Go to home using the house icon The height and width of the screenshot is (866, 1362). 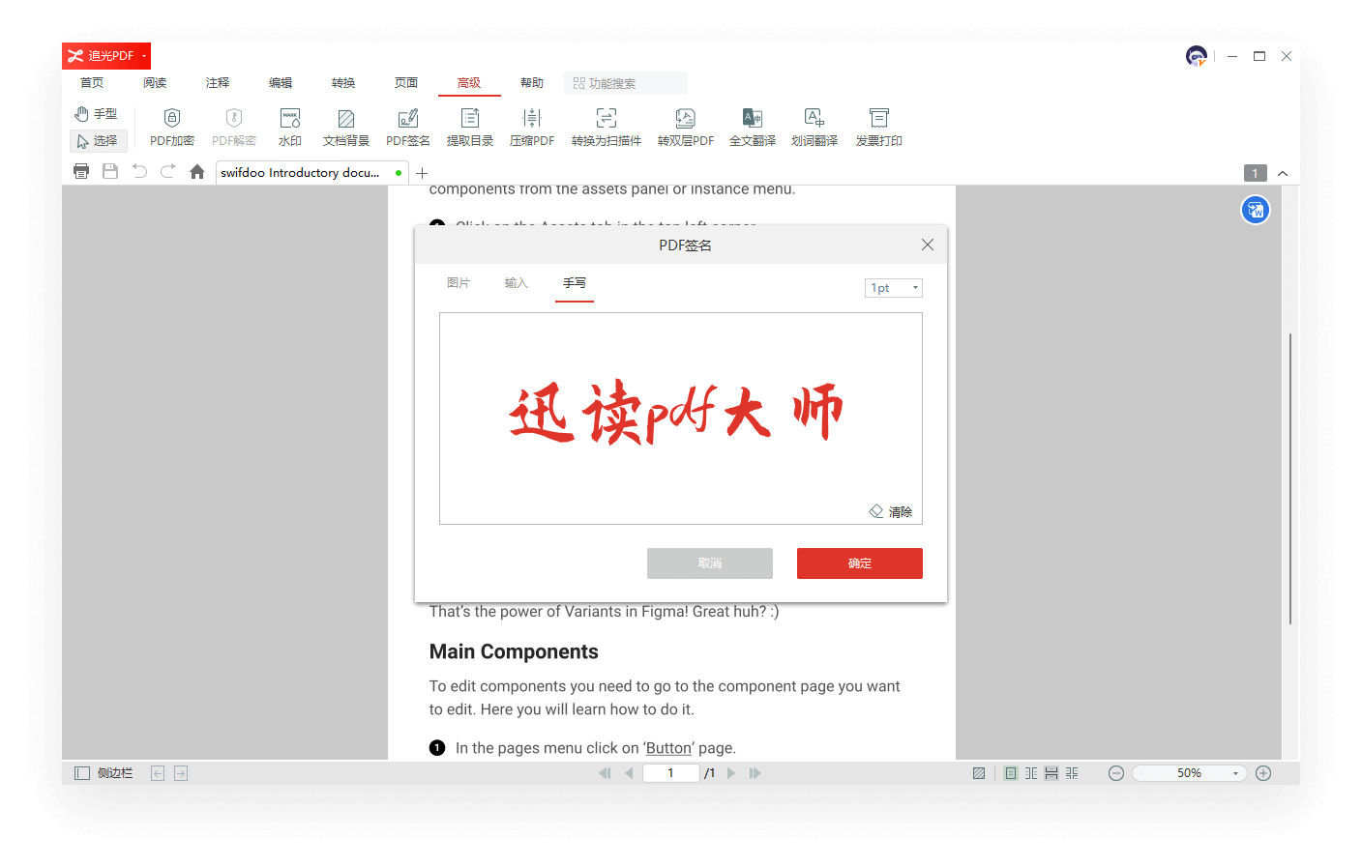[x=197, y=172]
